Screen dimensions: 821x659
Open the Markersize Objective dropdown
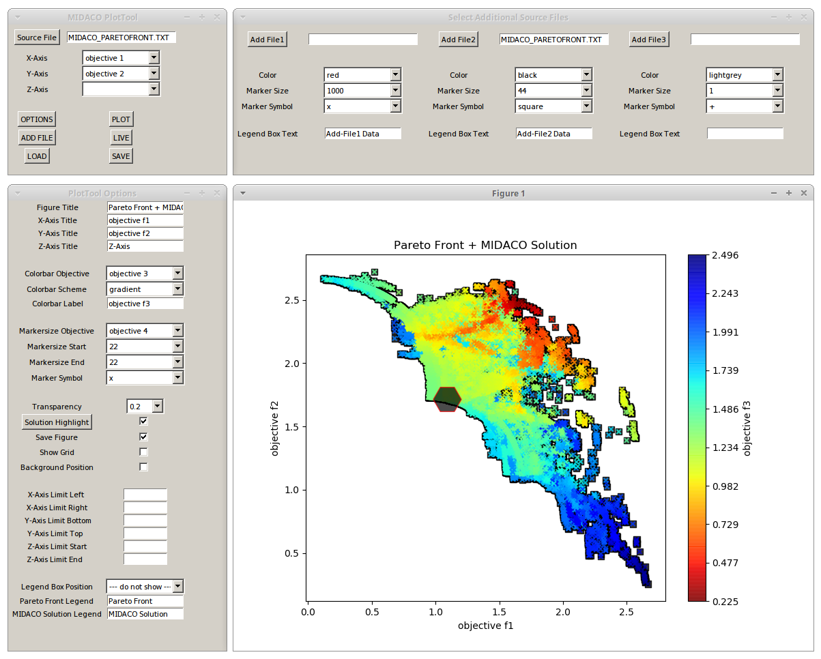point(145,331)
